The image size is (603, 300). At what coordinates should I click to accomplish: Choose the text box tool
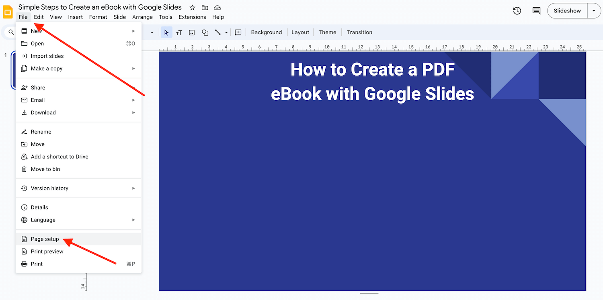click(x=179, y=32)
